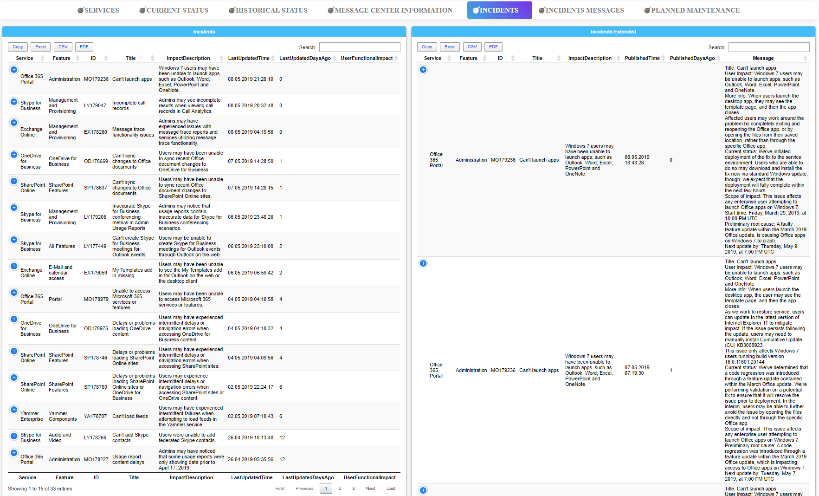Click inside the Incidents Extended search field
819x496 pixels.
768,47
